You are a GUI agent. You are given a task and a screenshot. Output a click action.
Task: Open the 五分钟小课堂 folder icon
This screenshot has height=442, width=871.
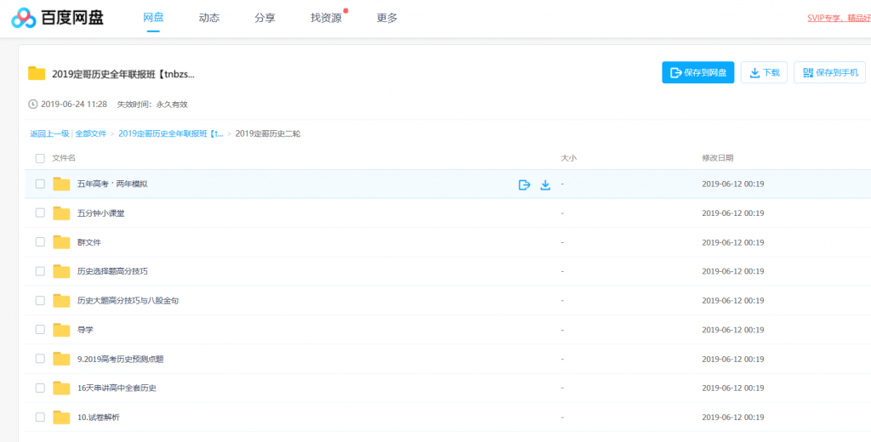(61, 213)
